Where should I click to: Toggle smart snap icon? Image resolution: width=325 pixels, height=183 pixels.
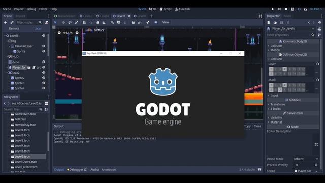coord(112,22)
